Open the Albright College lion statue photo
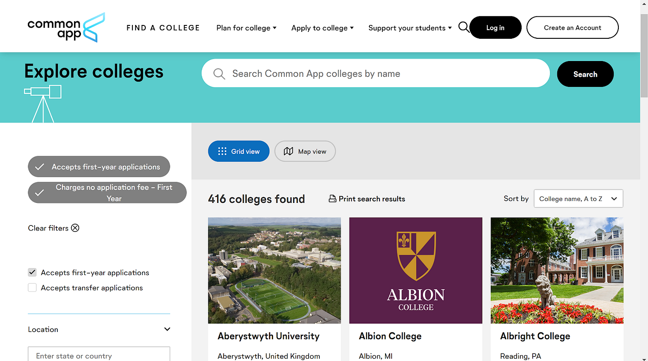Image resolution: width=648 pixels, height=361 pixels. click(557, 270)
